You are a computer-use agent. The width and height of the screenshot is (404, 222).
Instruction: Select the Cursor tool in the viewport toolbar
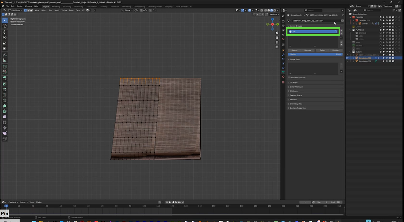click(5, 26)
